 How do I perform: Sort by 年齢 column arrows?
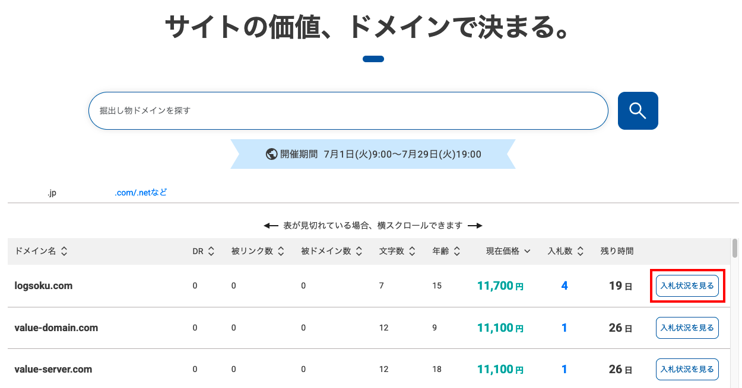point(456,251)
